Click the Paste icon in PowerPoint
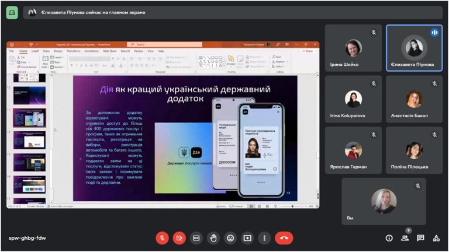Screen dimensions: 449x252 pyautogui.click(x=12, y=60)
